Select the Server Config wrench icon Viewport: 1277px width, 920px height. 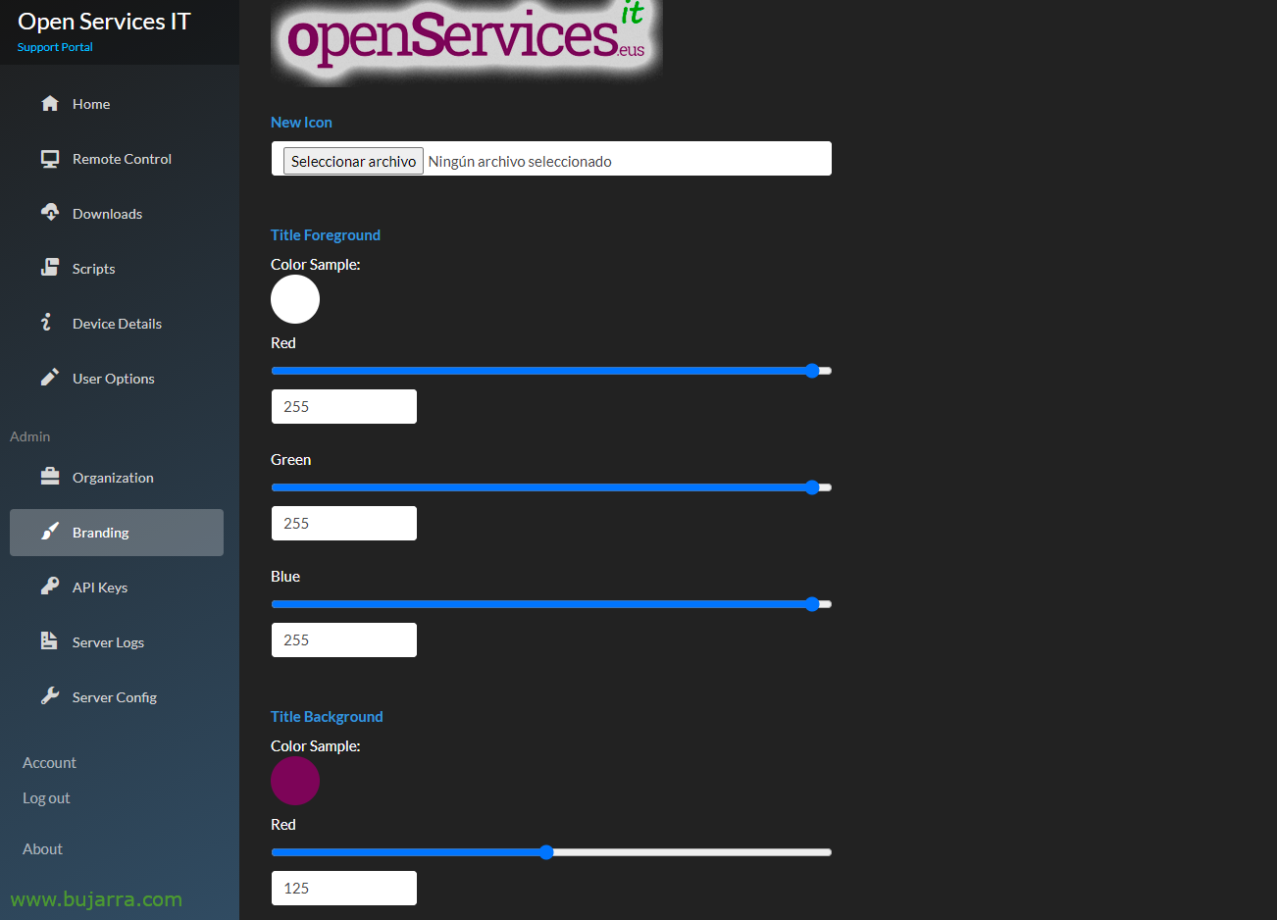point(49,696)
